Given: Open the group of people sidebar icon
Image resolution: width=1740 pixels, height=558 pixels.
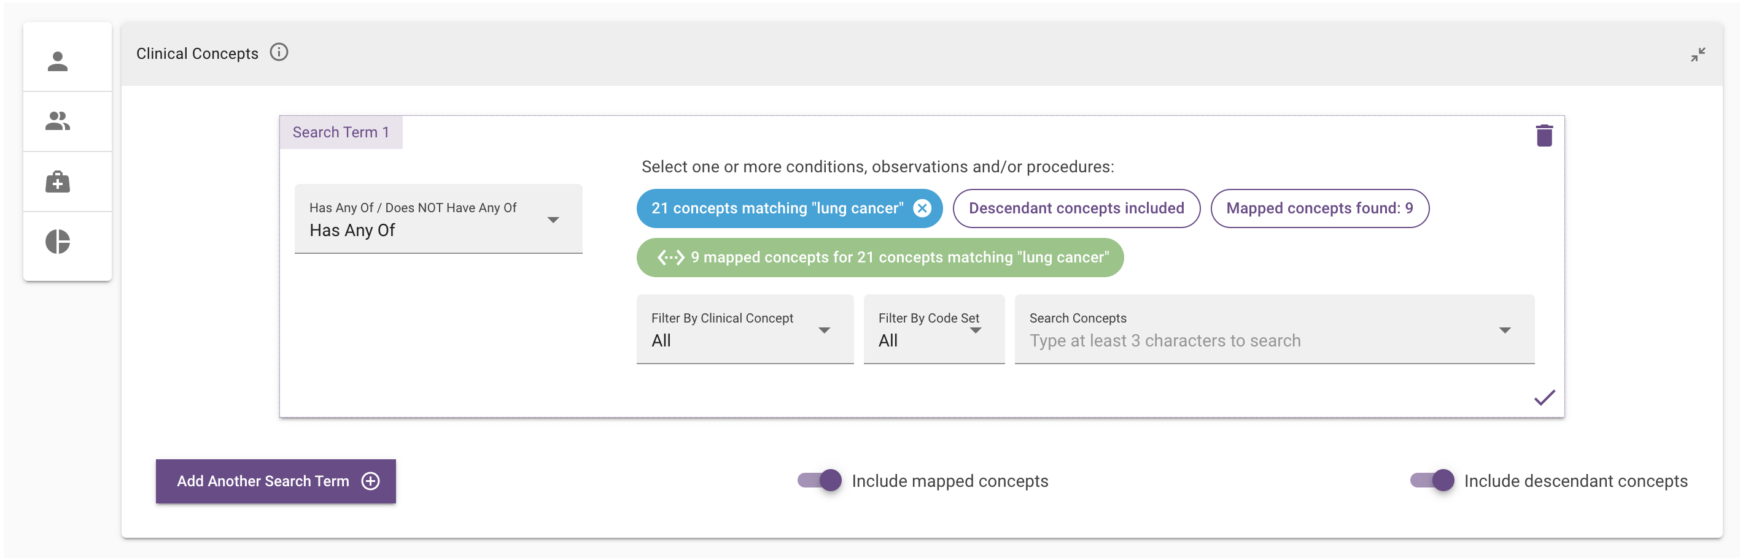Looking at the screenshot, I should pos(58,121).
